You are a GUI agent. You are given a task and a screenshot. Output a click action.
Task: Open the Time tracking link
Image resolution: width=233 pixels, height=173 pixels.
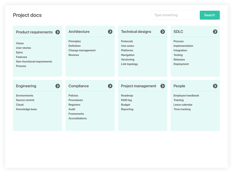pyautogui.click(x=182, y=109)
